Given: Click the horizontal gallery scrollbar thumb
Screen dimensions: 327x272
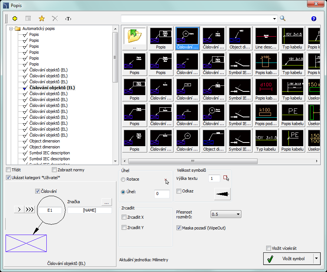Looking at the screenshot, I should tap(193, 161).
